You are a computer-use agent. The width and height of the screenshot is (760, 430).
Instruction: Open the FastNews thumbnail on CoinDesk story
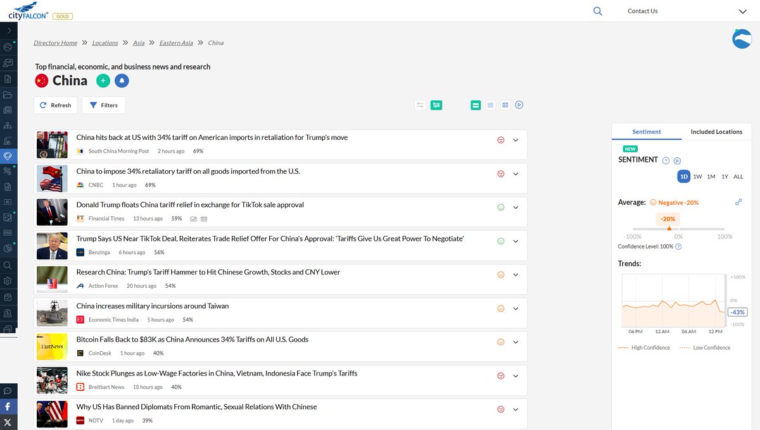pos(52,347)
